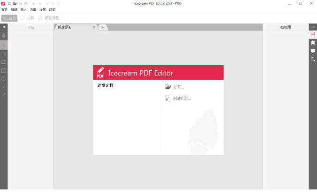Image resolution: width=317 pixels, height=196 pixels.
Task: Click the copy icon in quick toolbar
Action: pyautogui.click(x=53, y=3)
